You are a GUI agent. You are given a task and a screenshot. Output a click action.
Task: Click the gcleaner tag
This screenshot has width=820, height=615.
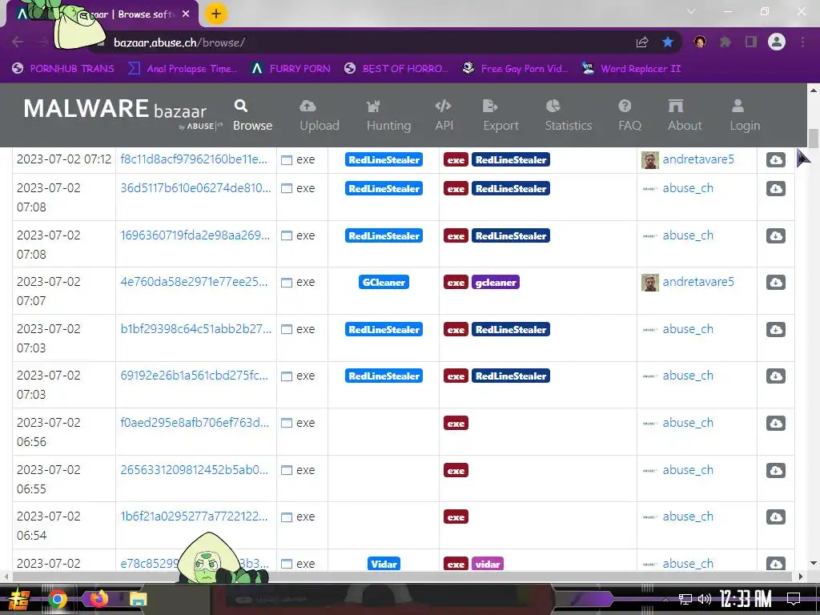point(495,283)
